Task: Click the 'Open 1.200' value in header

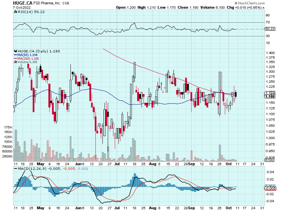Action: [x=126, y=8]
